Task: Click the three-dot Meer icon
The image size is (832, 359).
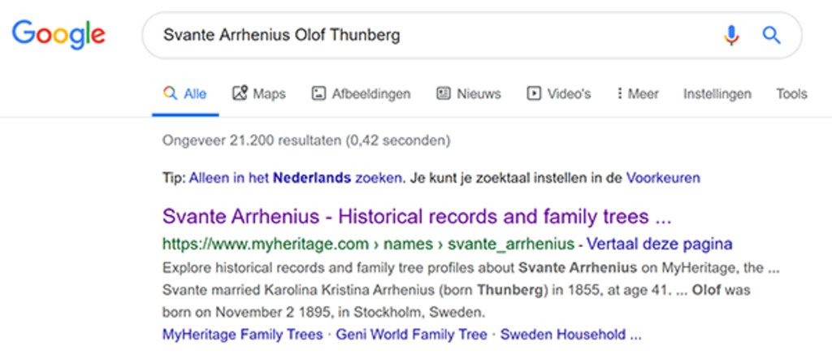Action: [620, 93]
